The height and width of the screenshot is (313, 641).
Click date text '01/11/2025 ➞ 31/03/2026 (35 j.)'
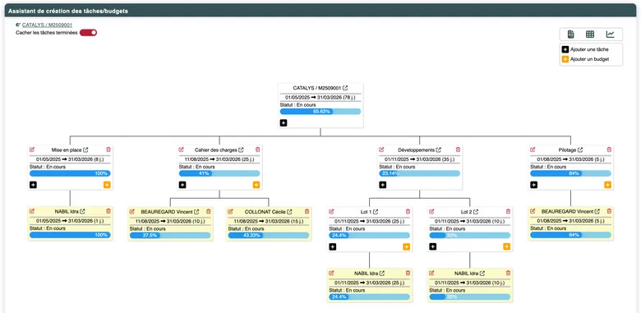point(420,159)
